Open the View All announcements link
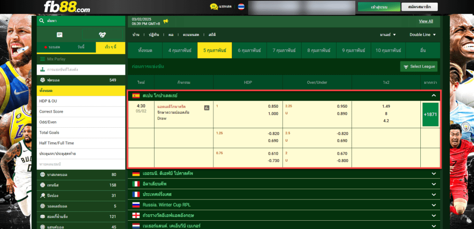474x229 pixels. click(x=426, y=21)
